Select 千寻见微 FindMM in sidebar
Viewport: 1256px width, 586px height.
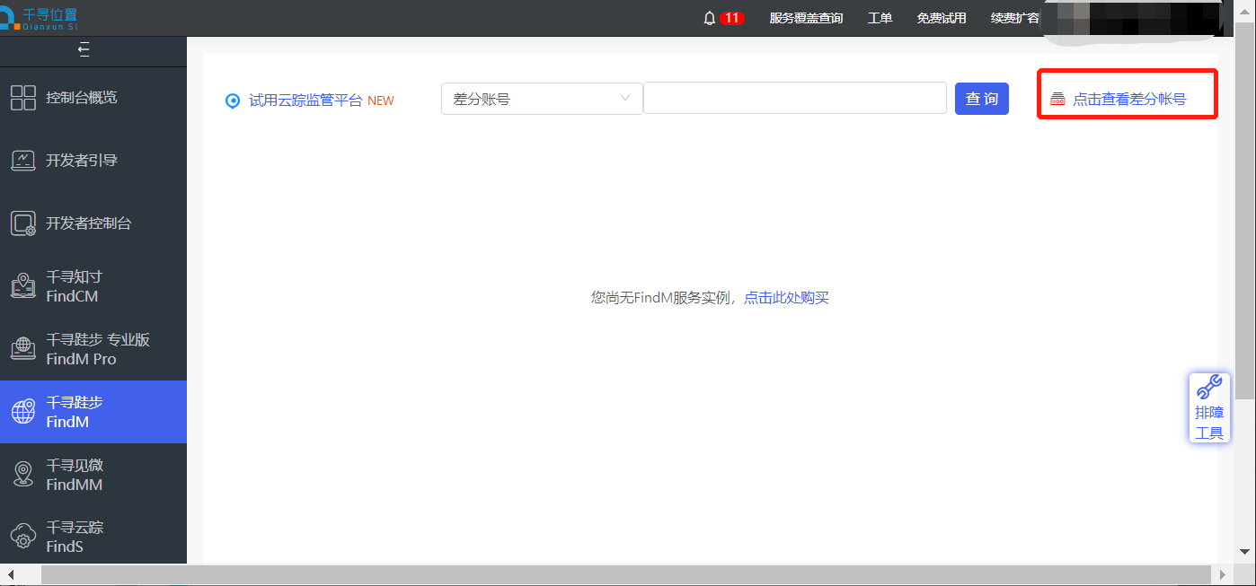[93, 475]
